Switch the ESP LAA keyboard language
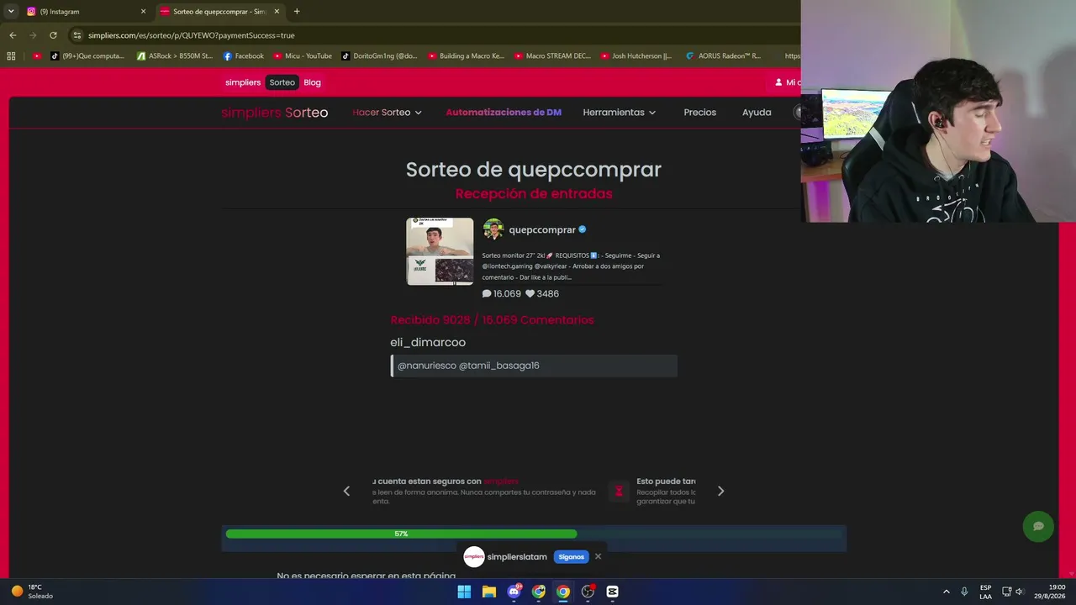Image resolution: width=1076 pixels, height=605 pixels. click(985, 592)
